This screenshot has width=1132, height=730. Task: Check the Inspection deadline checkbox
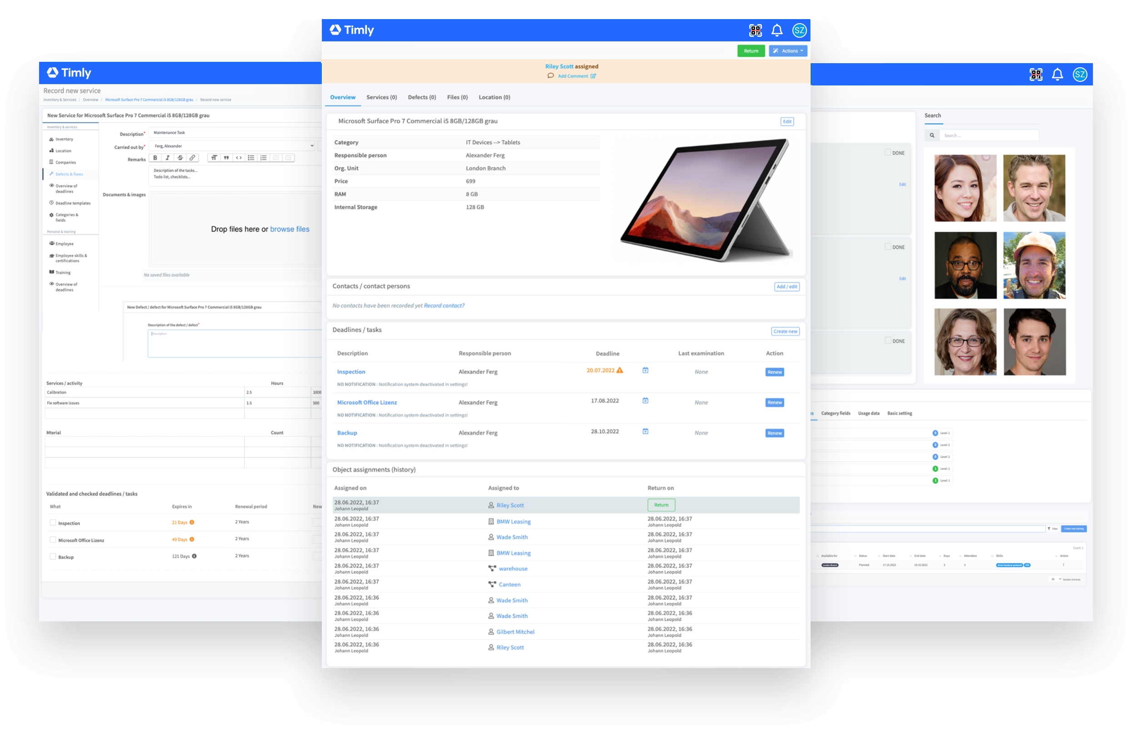(x=53, y=523)
